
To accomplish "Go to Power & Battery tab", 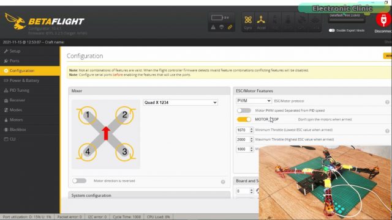I will (30, 81).
